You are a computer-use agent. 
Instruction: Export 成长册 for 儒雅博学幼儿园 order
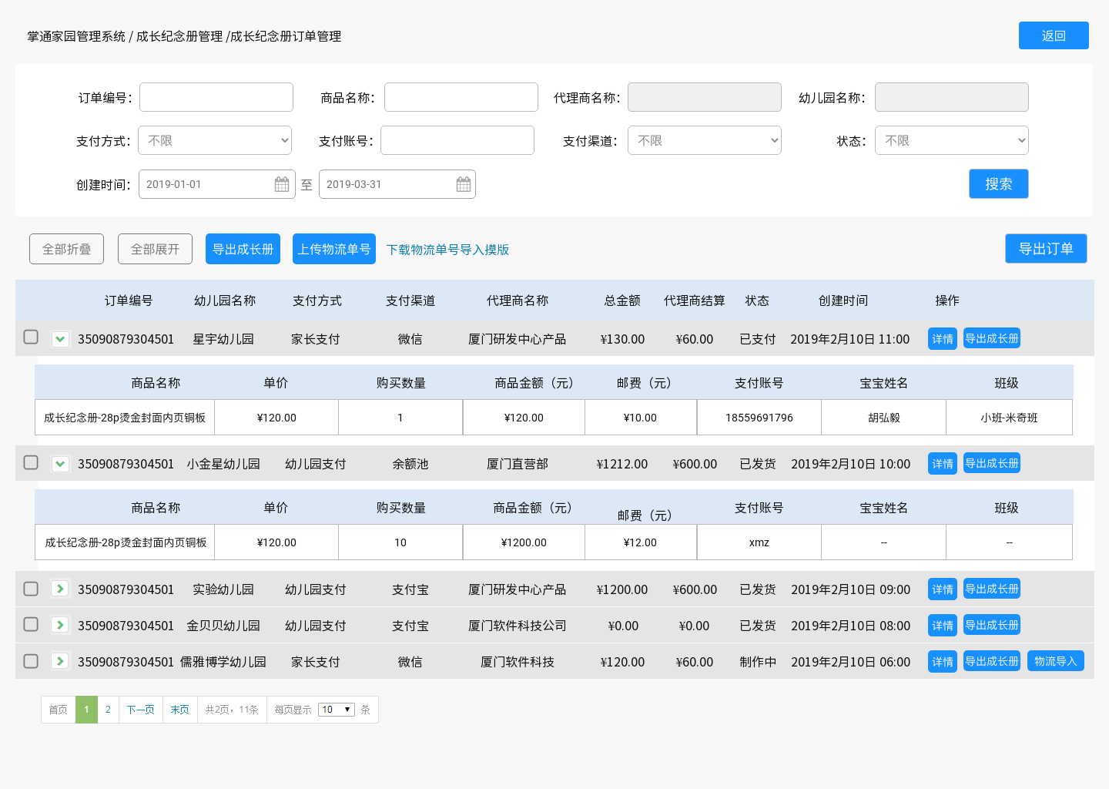pyautogui.click(x=992, y=661)
